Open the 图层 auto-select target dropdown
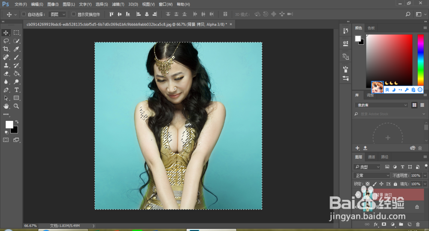429x231 pixels. (x=58, y=14)
